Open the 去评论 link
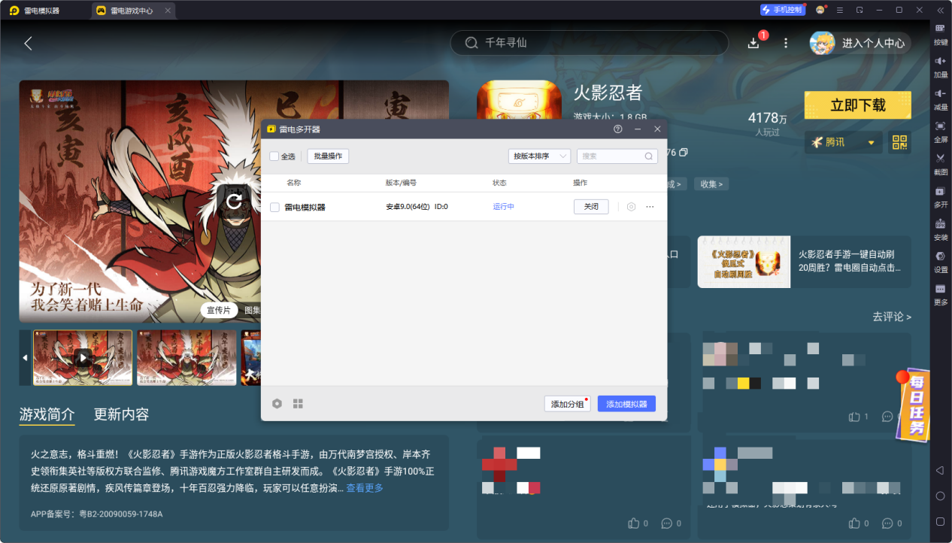 click(892, 317)
